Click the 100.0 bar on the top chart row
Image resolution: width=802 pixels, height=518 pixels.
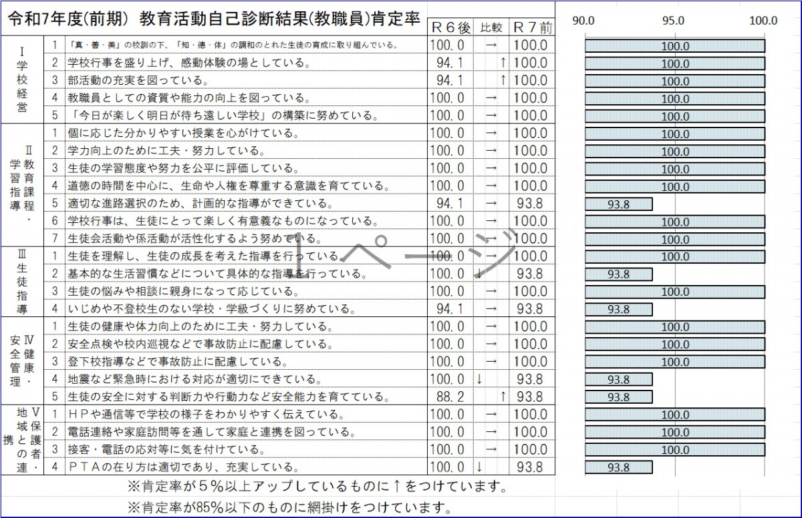tap(675, 45)
